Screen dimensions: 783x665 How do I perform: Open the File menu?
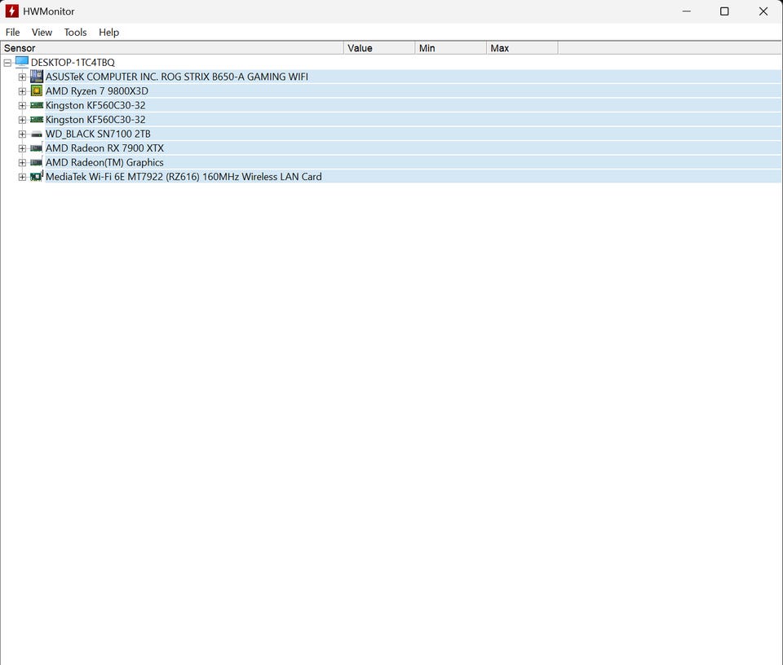tap(12, 33)
